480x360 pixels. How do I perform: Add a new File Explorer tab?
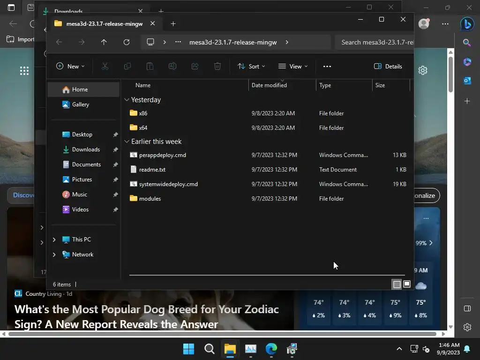click(x=173, y=23)
